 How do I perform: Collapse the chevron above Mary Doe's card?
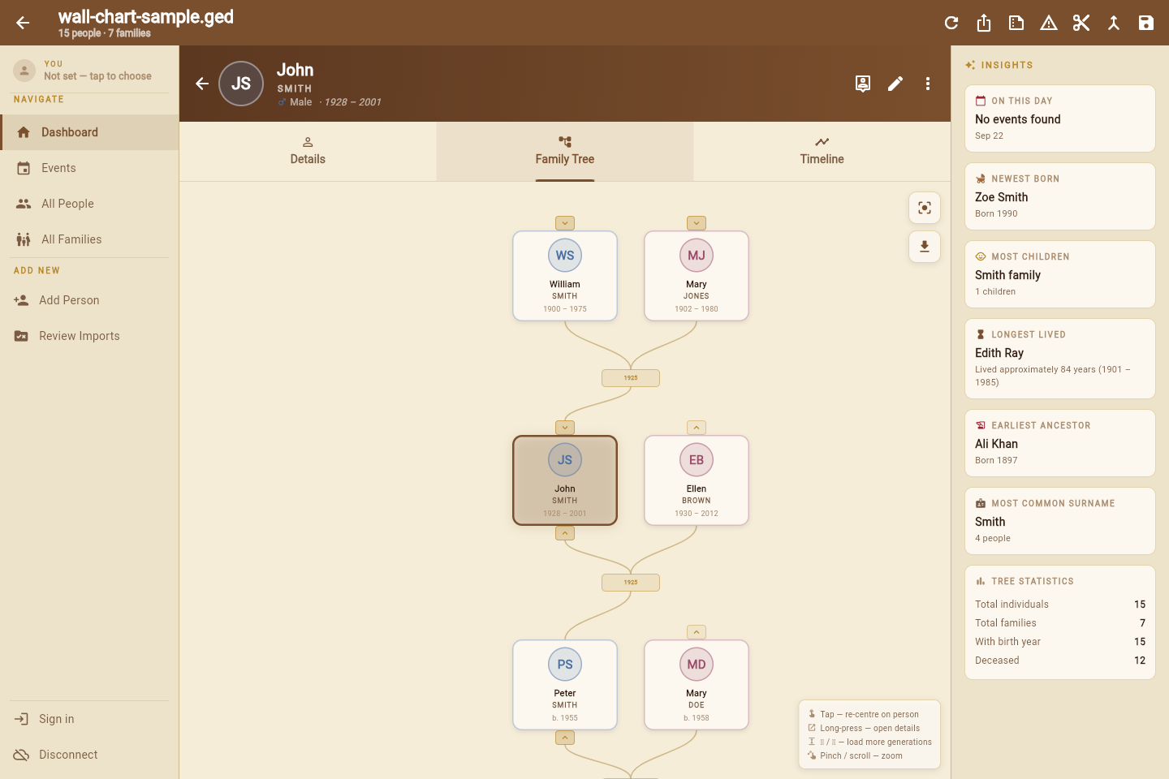tap(697, 632)
